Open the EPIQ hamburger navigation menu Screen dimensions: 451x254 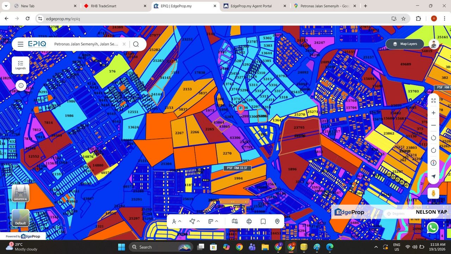coord(20,44)
